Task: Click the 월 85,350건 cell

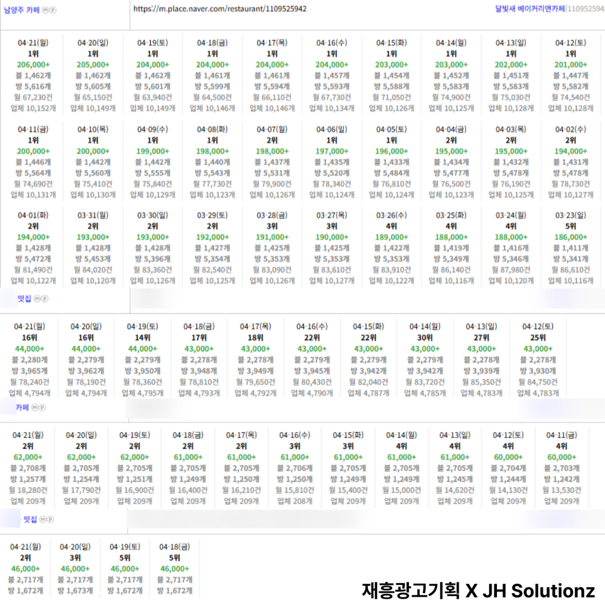Action: tap(481, 382)
